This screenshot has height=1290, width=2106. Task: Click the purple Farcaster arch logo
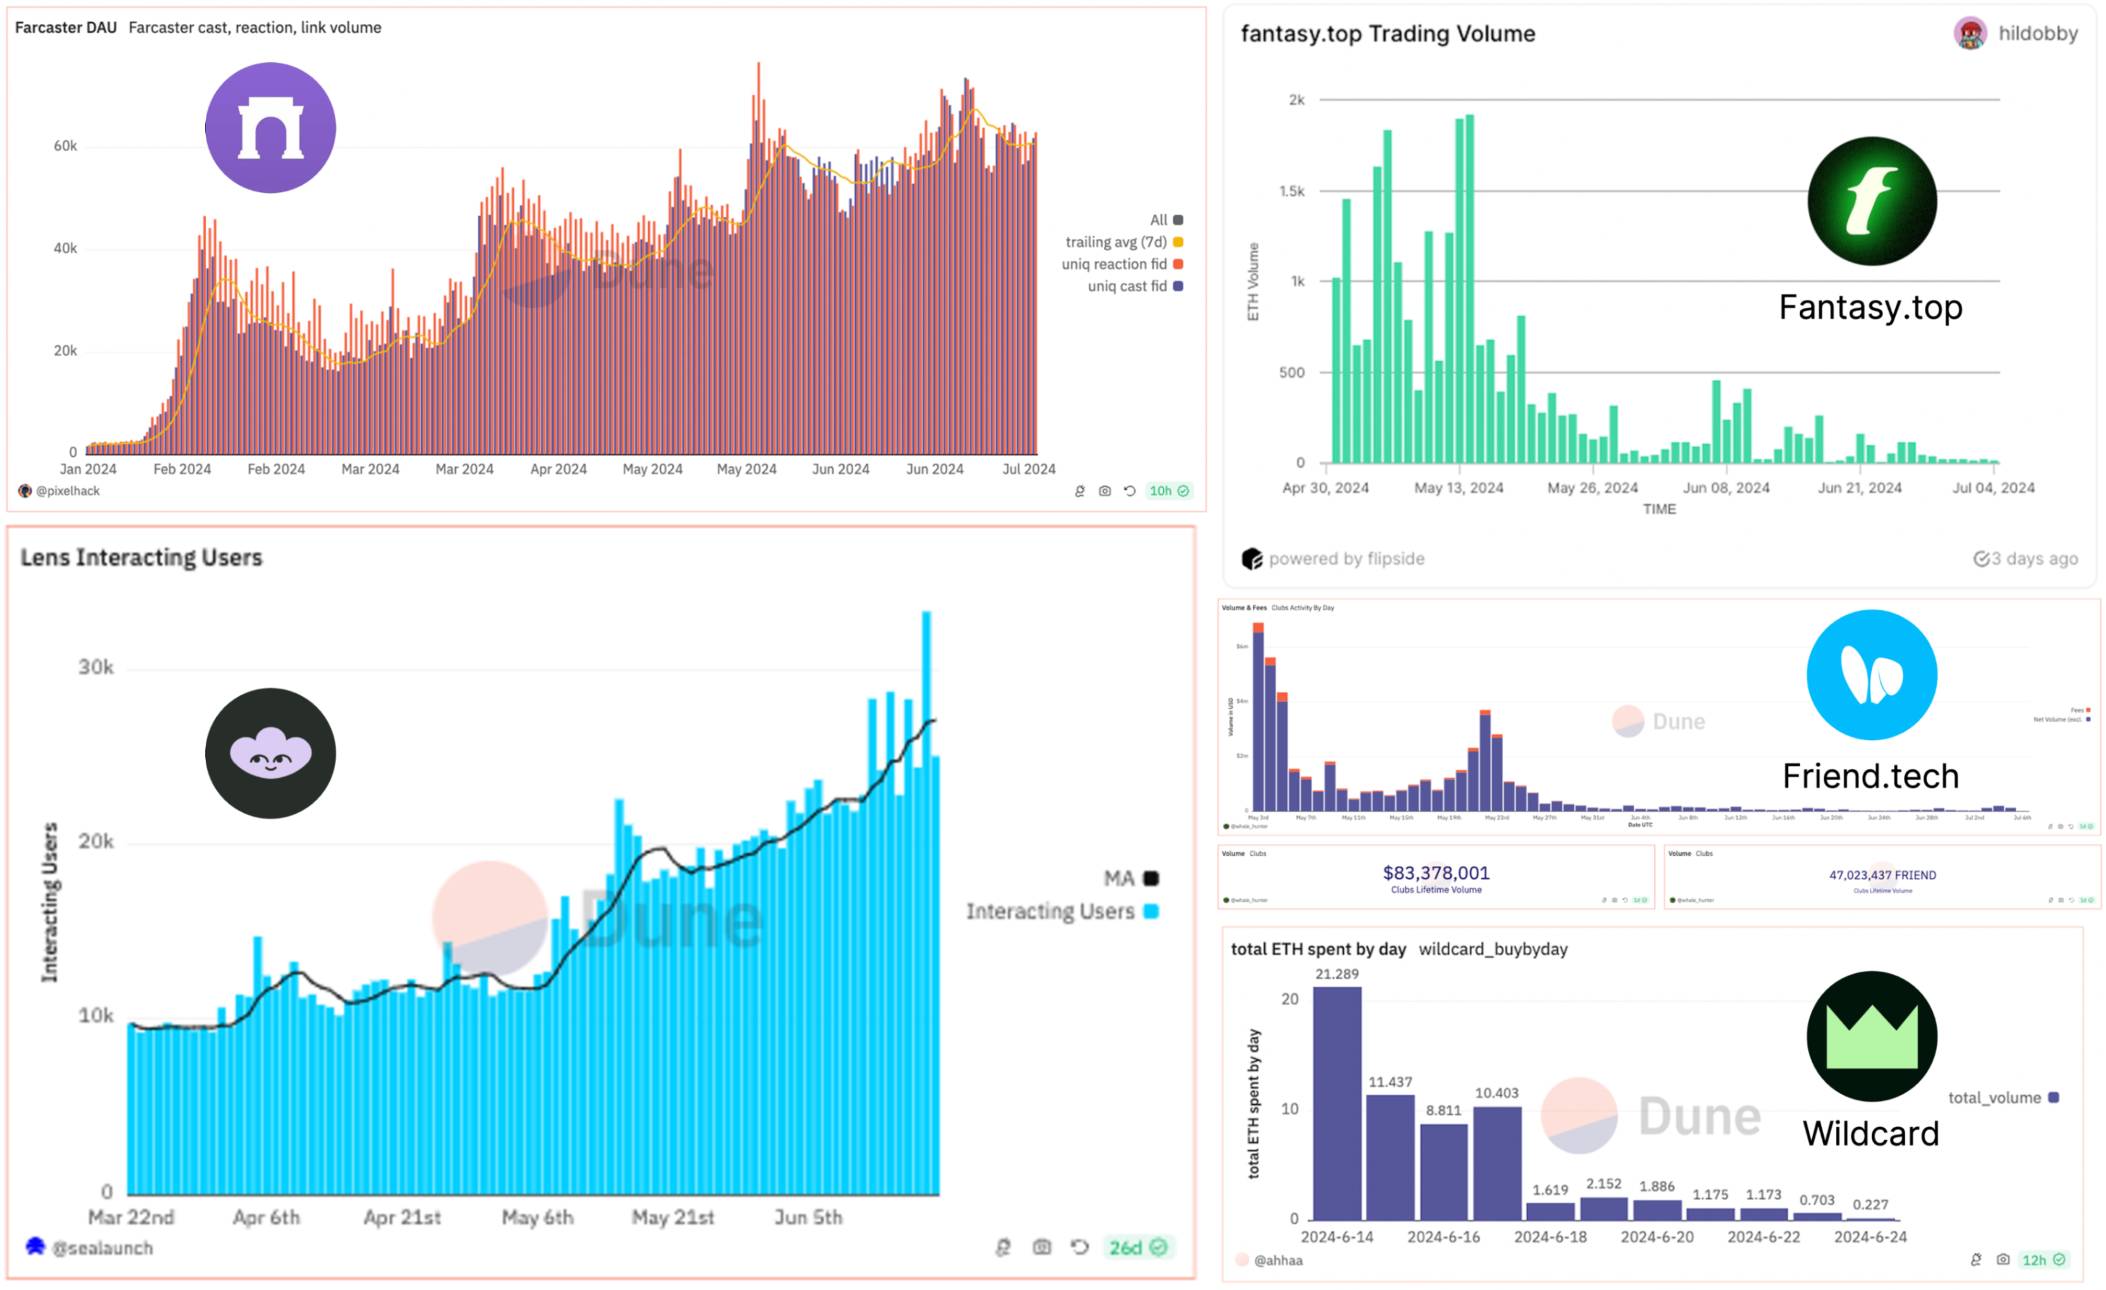point(270,128)
